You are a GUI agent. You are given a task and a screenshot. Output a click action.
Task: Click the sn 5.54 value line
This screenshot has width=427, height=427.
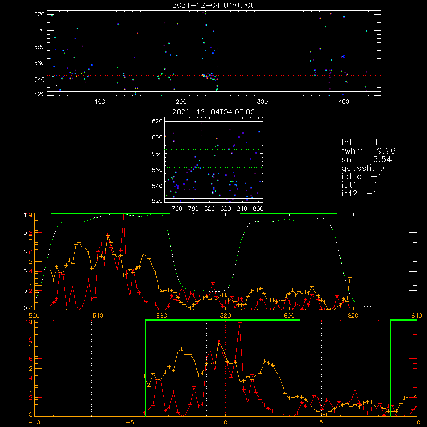coord(366,159)
